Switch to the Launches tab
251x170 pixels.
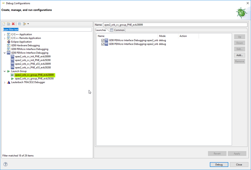tap(101, 30)
